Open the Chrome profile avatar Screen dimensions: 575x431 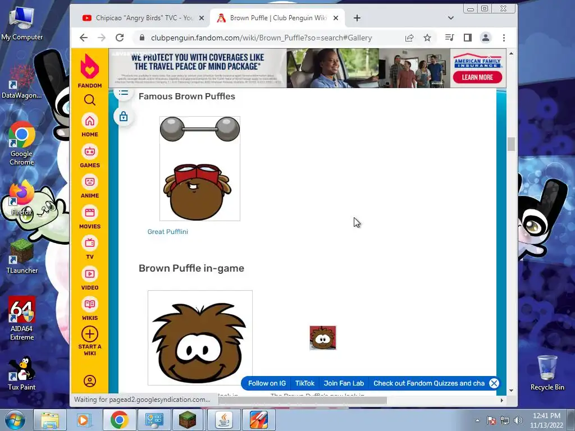(x=486, y=38)
